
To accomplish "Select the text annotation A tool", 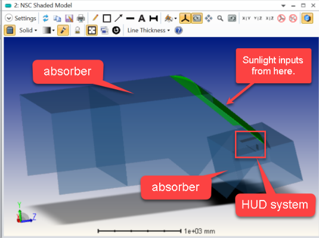I will 142,18.
